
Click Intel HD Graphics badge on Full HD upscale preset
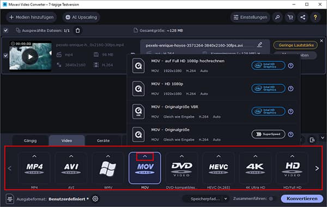click(x=268, y=65)
